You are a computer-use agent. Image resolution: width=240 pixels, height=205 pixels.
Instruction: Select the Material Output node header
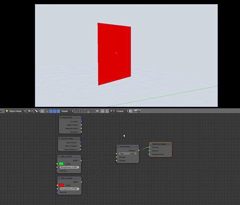(160, 144)
